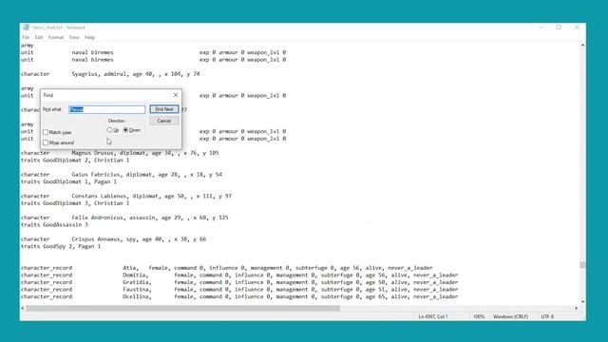Click the Notepad app icon in title bar

(x=26, y=28)
